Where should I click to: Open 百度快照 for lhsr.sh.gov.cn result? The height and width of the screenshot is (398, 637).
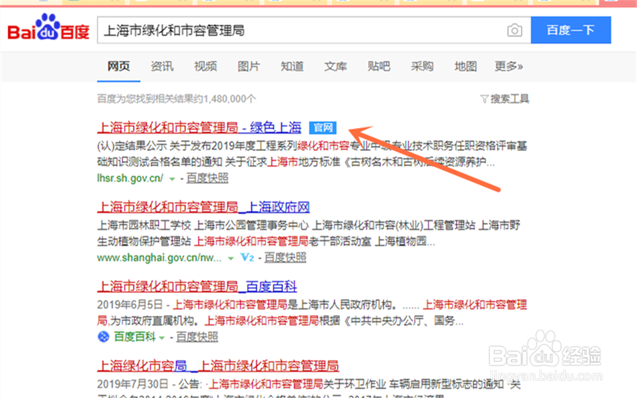click(207, 178)
